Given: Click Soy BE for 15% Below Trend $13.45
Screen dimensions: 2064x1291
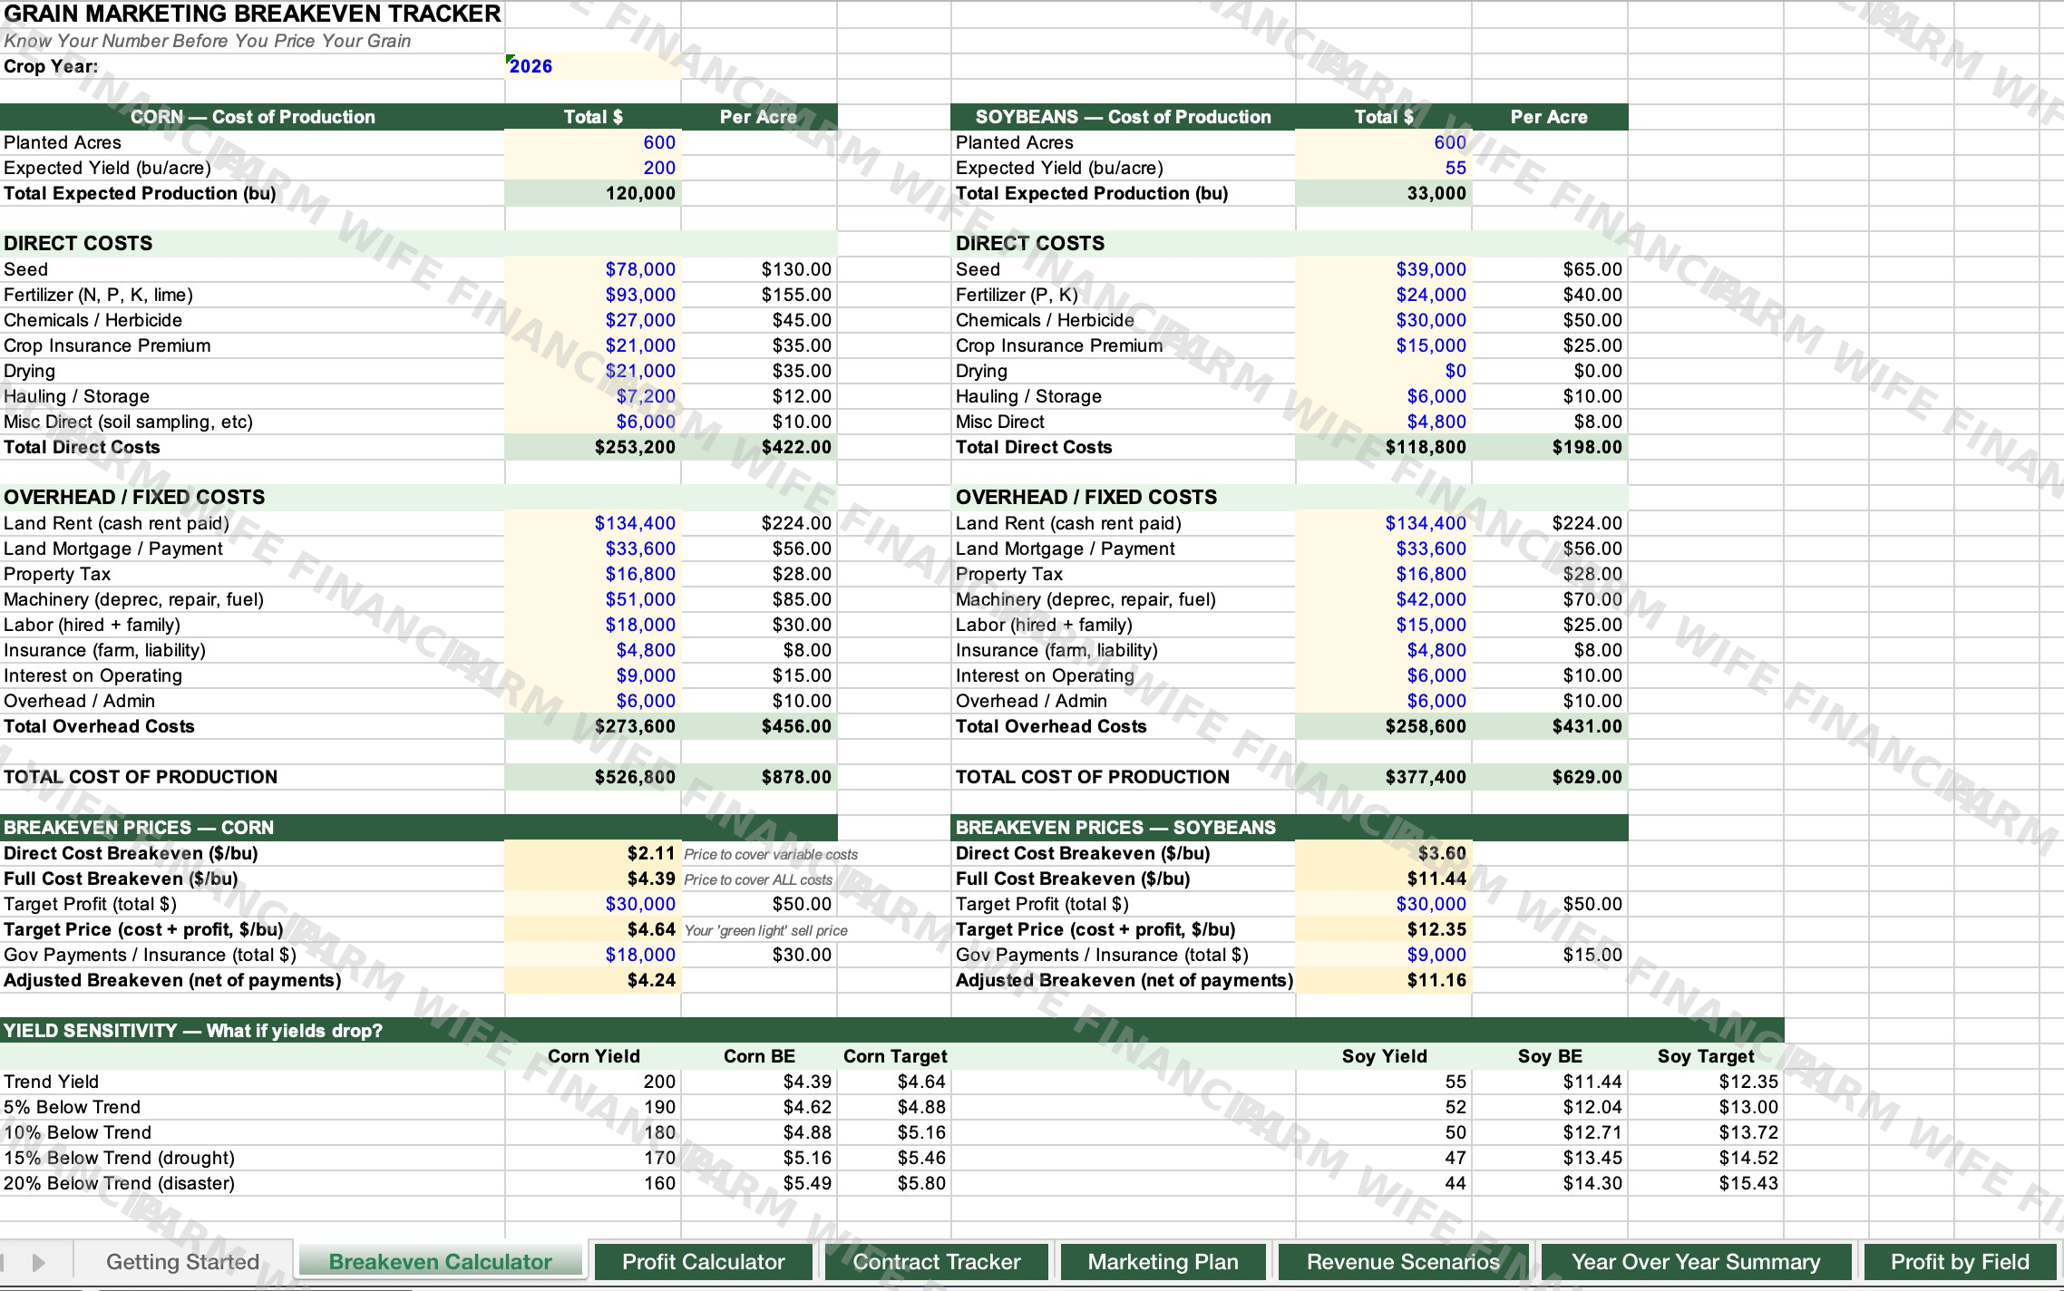Looking at the screenshot, I should pos(1550,1158).
